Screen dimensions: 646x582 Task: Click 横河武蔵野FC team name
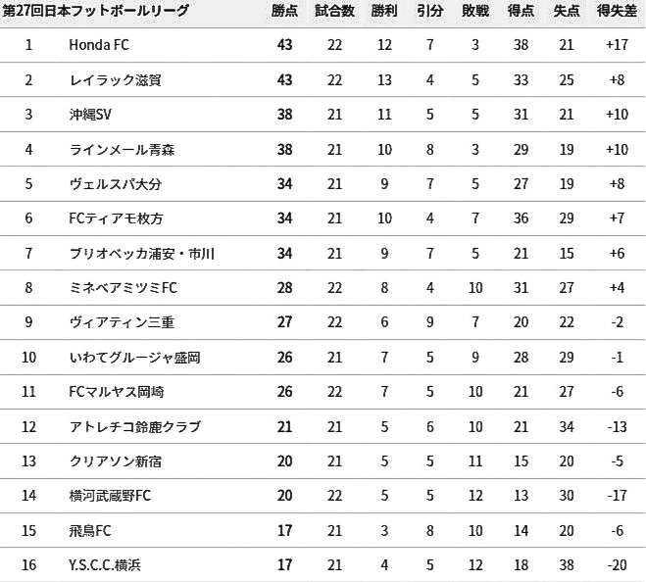110,496
